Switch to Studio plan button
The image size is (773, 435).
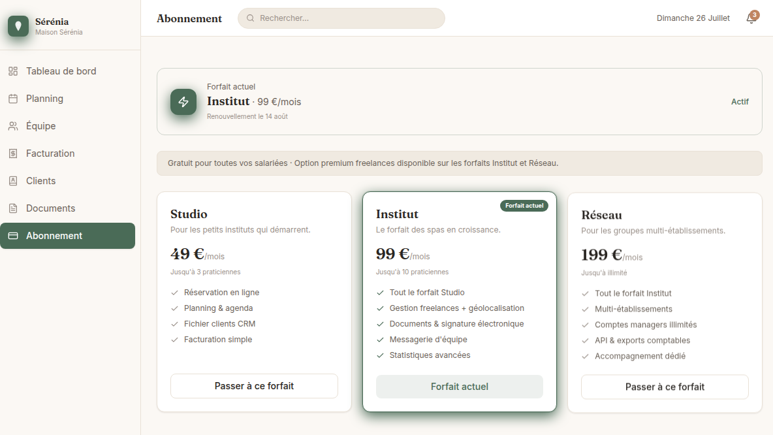pos(254,386)
